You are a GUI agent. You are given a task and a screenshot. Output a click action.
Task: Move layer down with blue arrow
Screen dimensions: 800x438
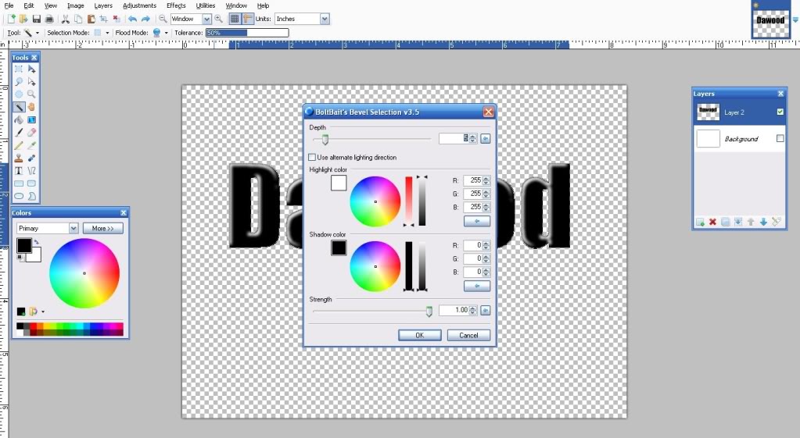point(763,222)
